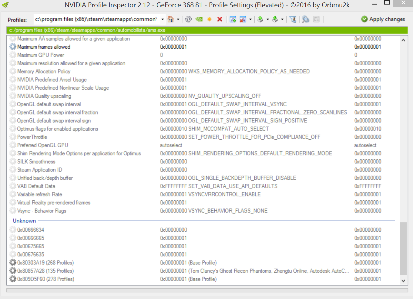Click the Unknown group header
413x299 pixels.
24,221
